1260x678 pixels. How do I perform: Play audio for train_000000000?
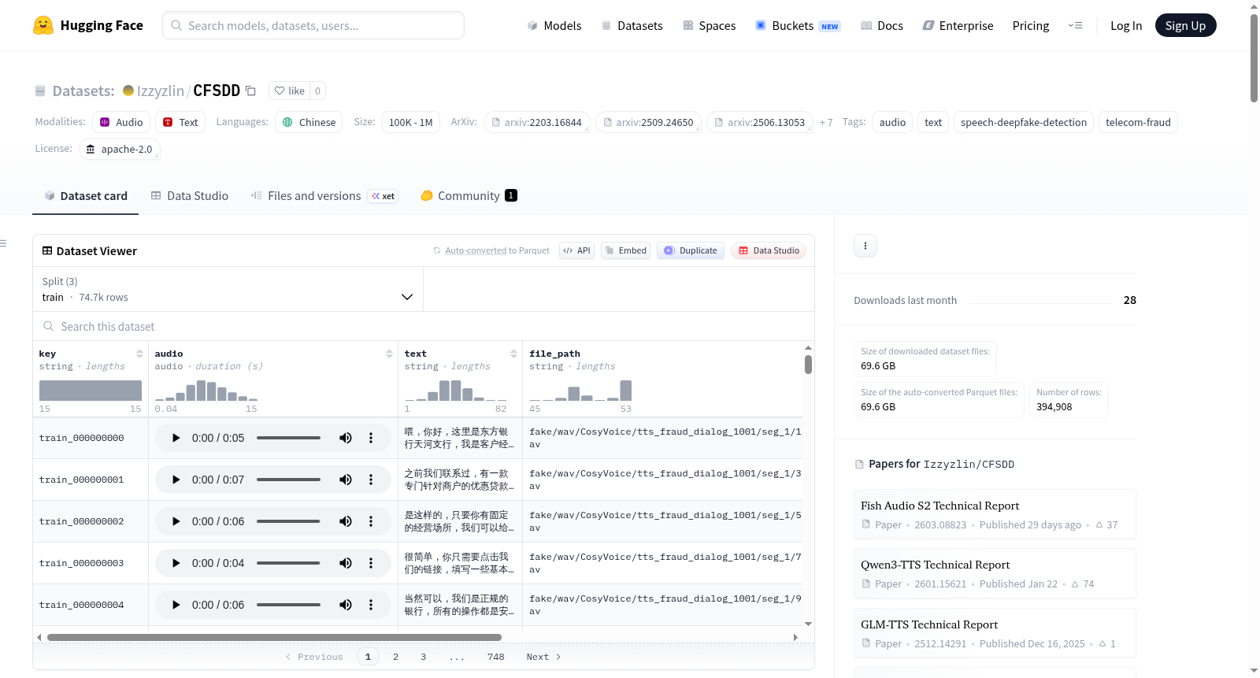pos(176,438)
